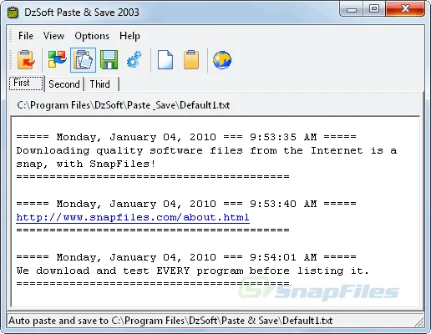Click the blank new document icon
This screenshot has height=334, width=431.
pyautogui.click(x=165, y=59)
